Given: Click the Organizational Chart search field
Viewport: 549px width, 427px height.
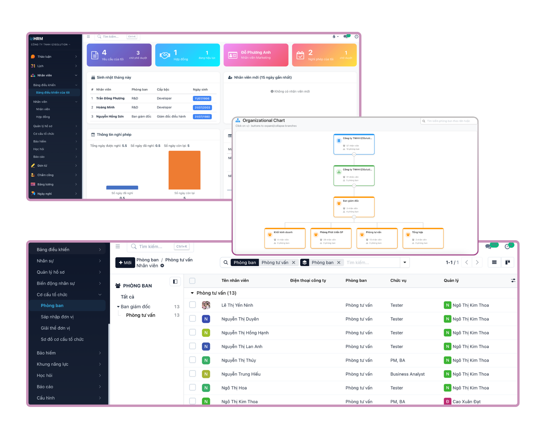Looking at the screenshot, I should [448, 121].
